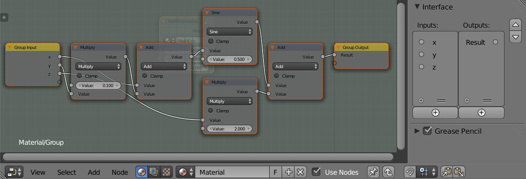Go to parent node tree icon
Image resolution: width=526 pixels, height=179 pixels.
pyautogui.click(x=388, y=172)
